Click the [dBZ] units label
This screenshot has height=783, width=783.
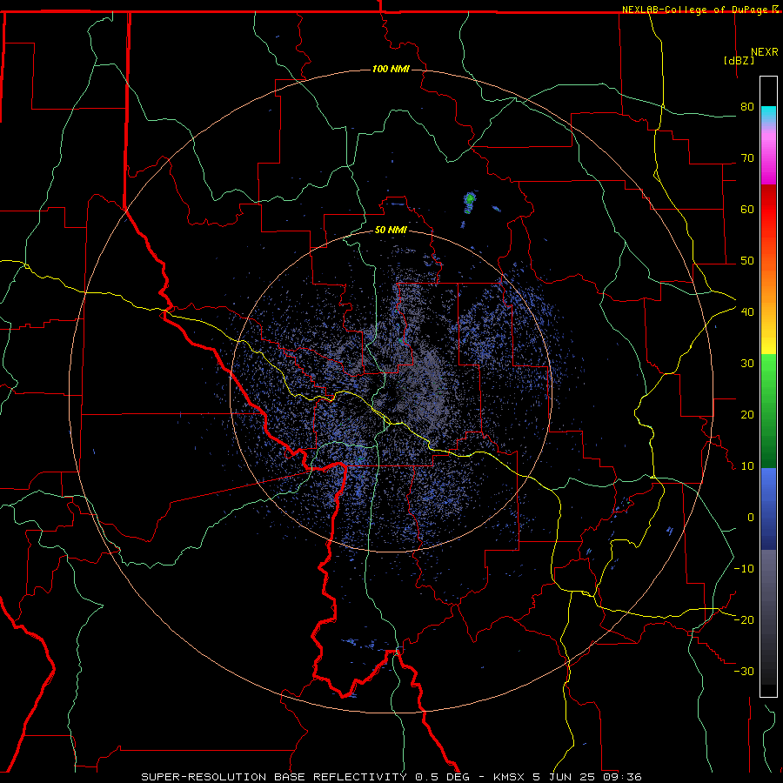click(739, 60)
